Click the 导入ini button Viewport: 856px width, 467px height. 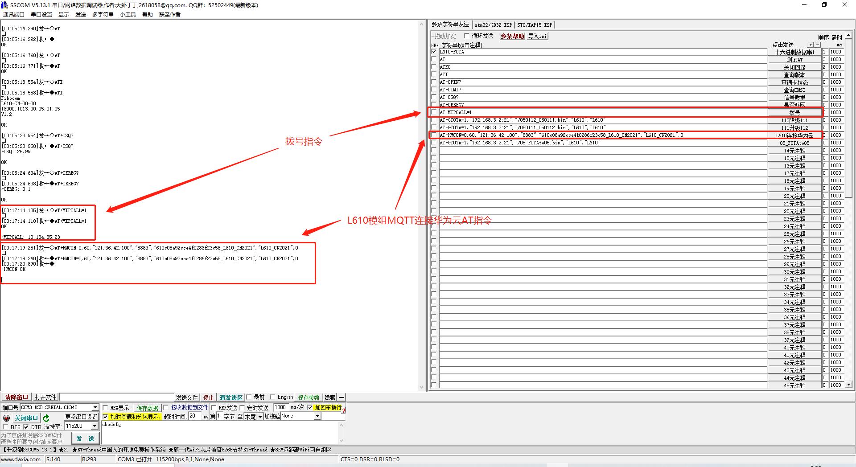tap(537, 36)
